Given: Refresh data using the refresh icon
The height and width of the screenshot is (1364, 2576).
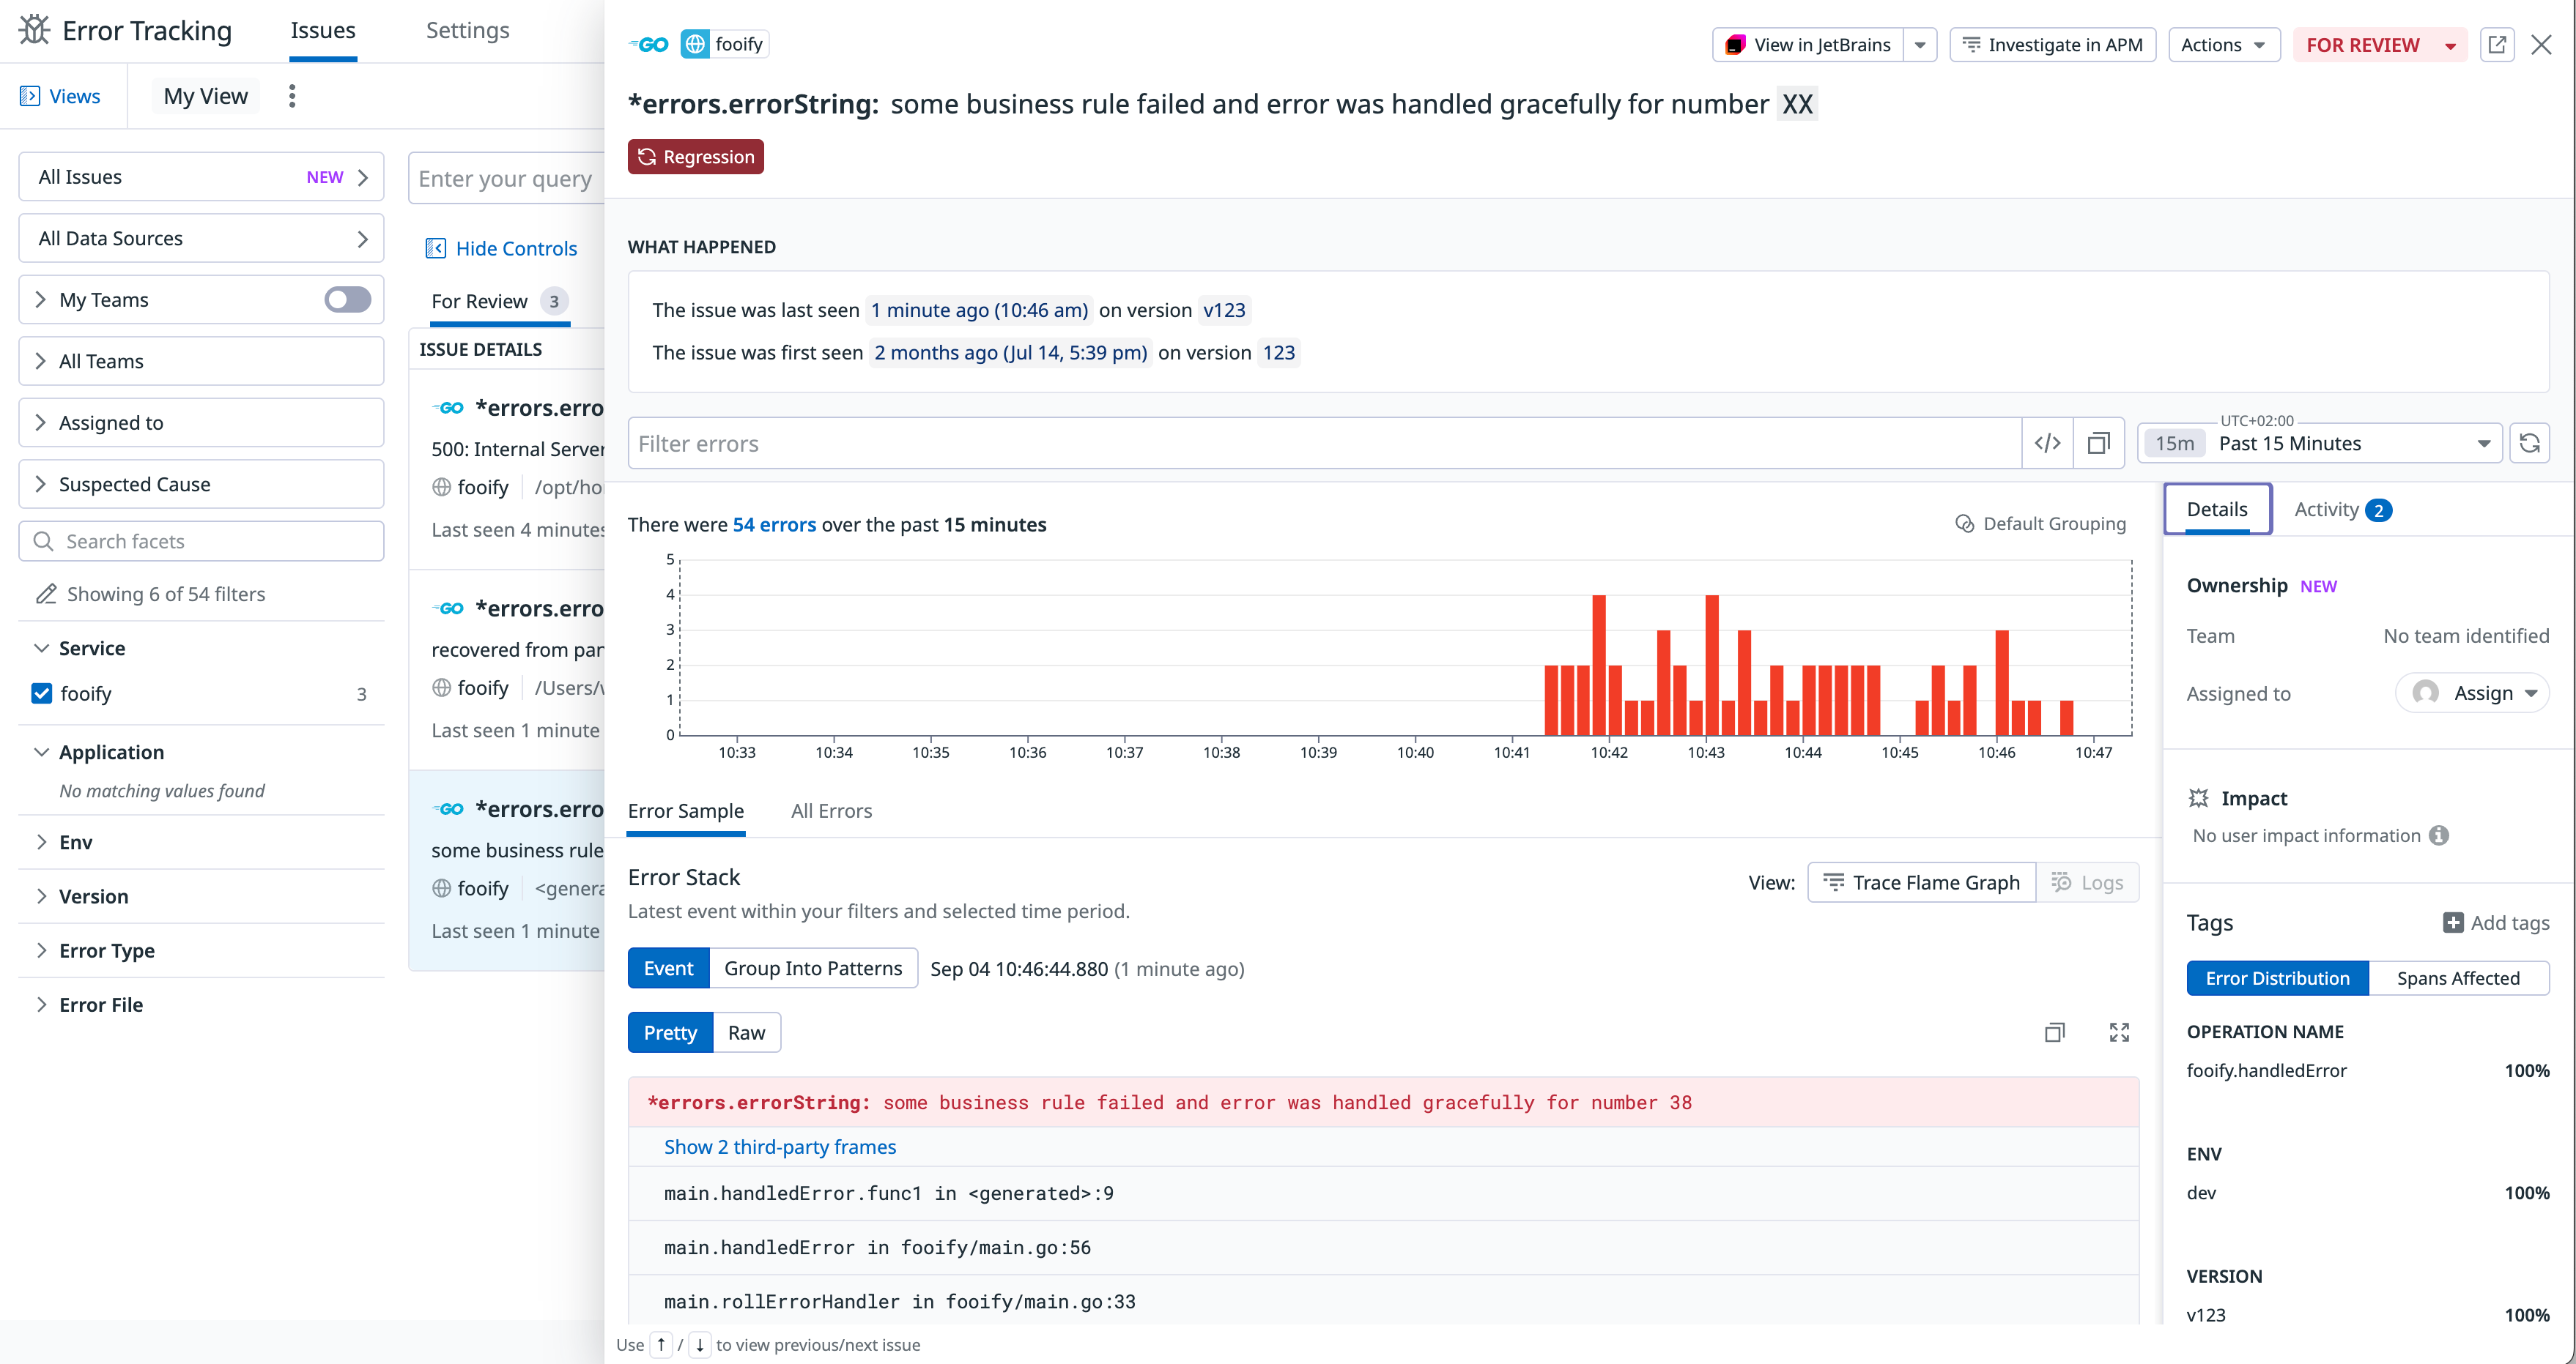Looking at the screenshot, I should click(x=2531, y=443).
